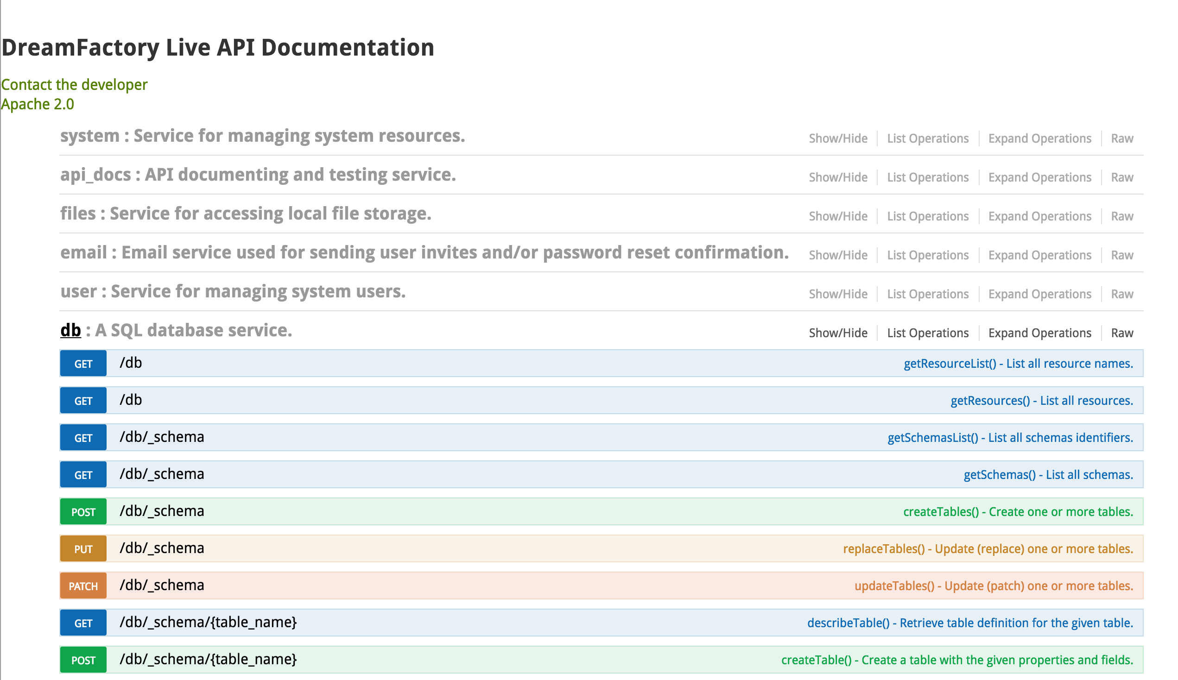Click Show/Hide for email service
Screen dimensions: 1178x680
coord(838,255)
